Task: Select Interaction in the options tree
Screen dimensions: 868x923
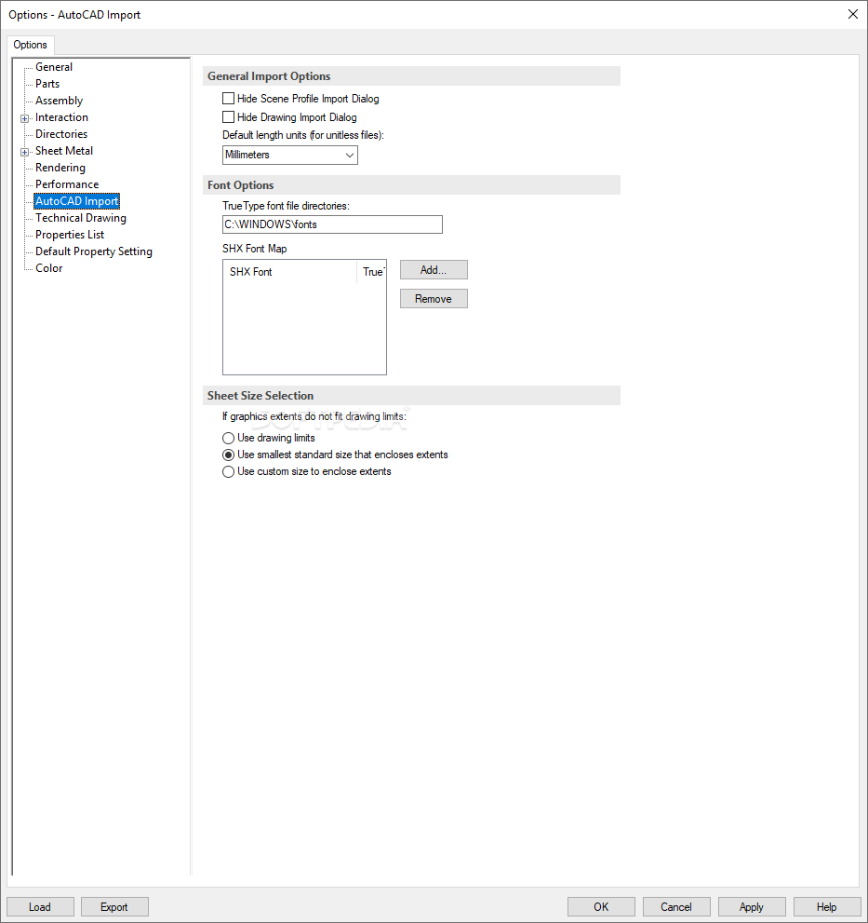Action: click(61, 117)
